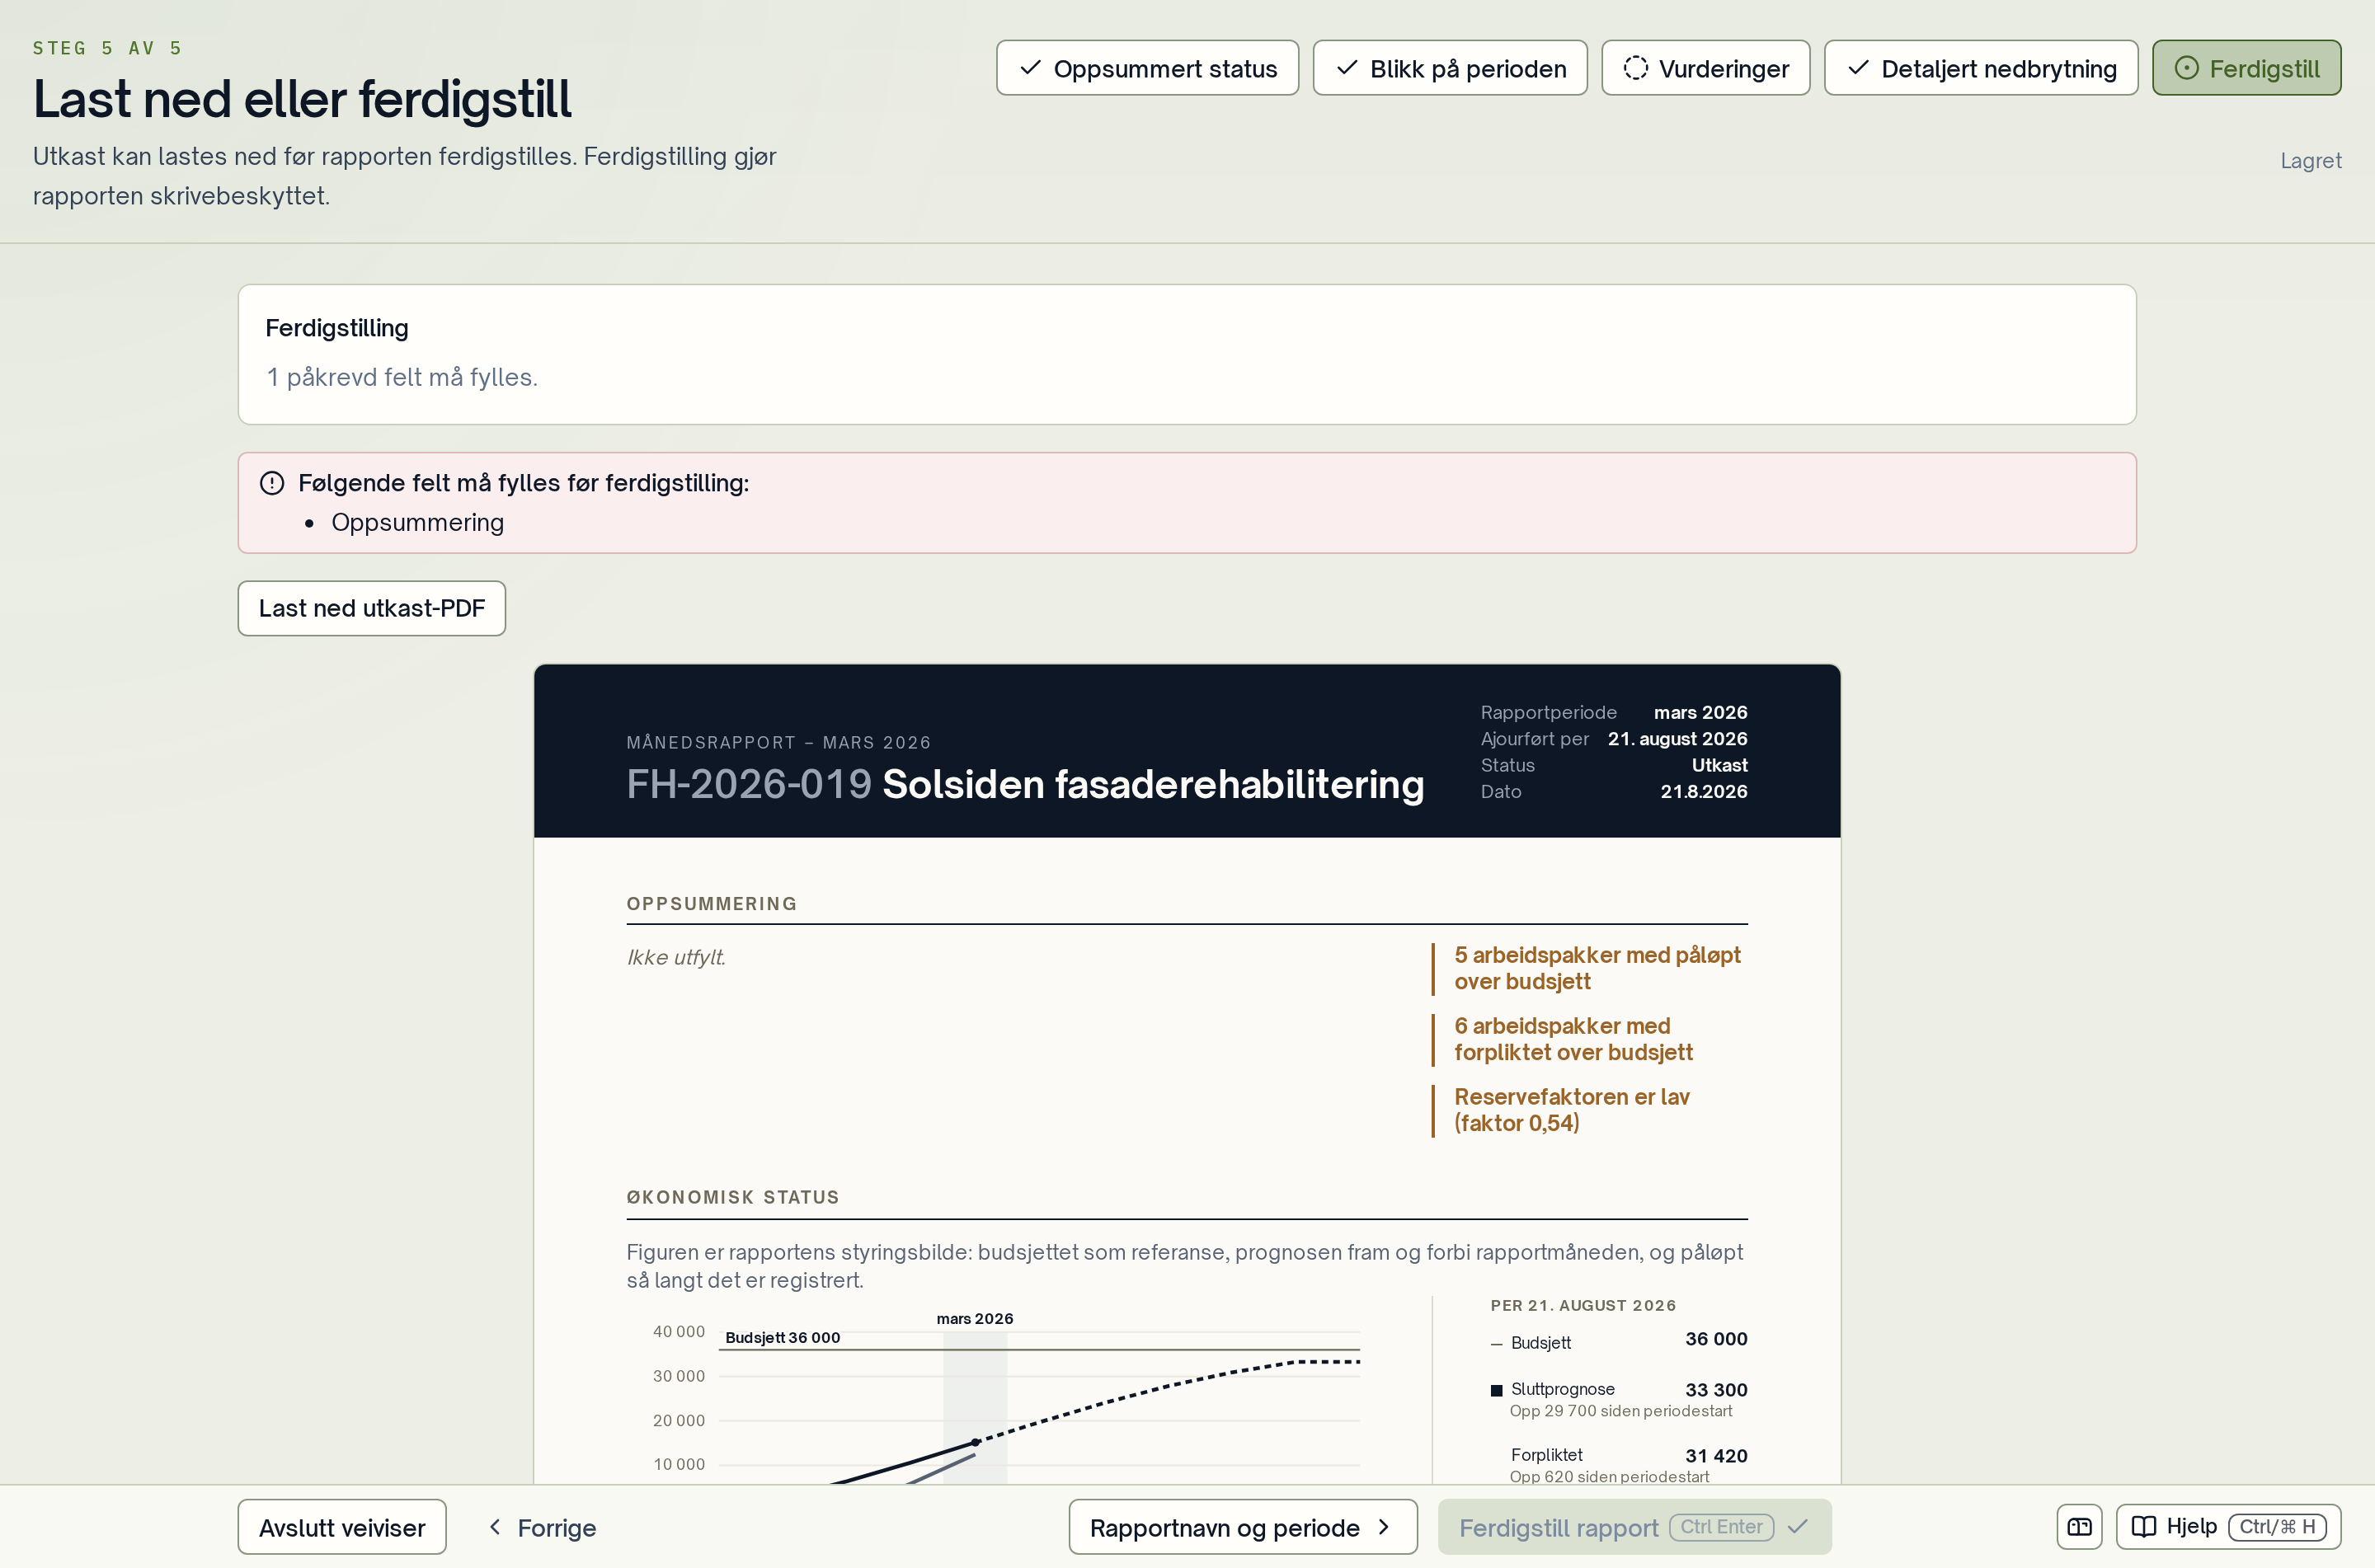Click OPPSUMMERING section heading in report
The height and width of the screenshot is (1568, 2375).
[x=712, y=904]
